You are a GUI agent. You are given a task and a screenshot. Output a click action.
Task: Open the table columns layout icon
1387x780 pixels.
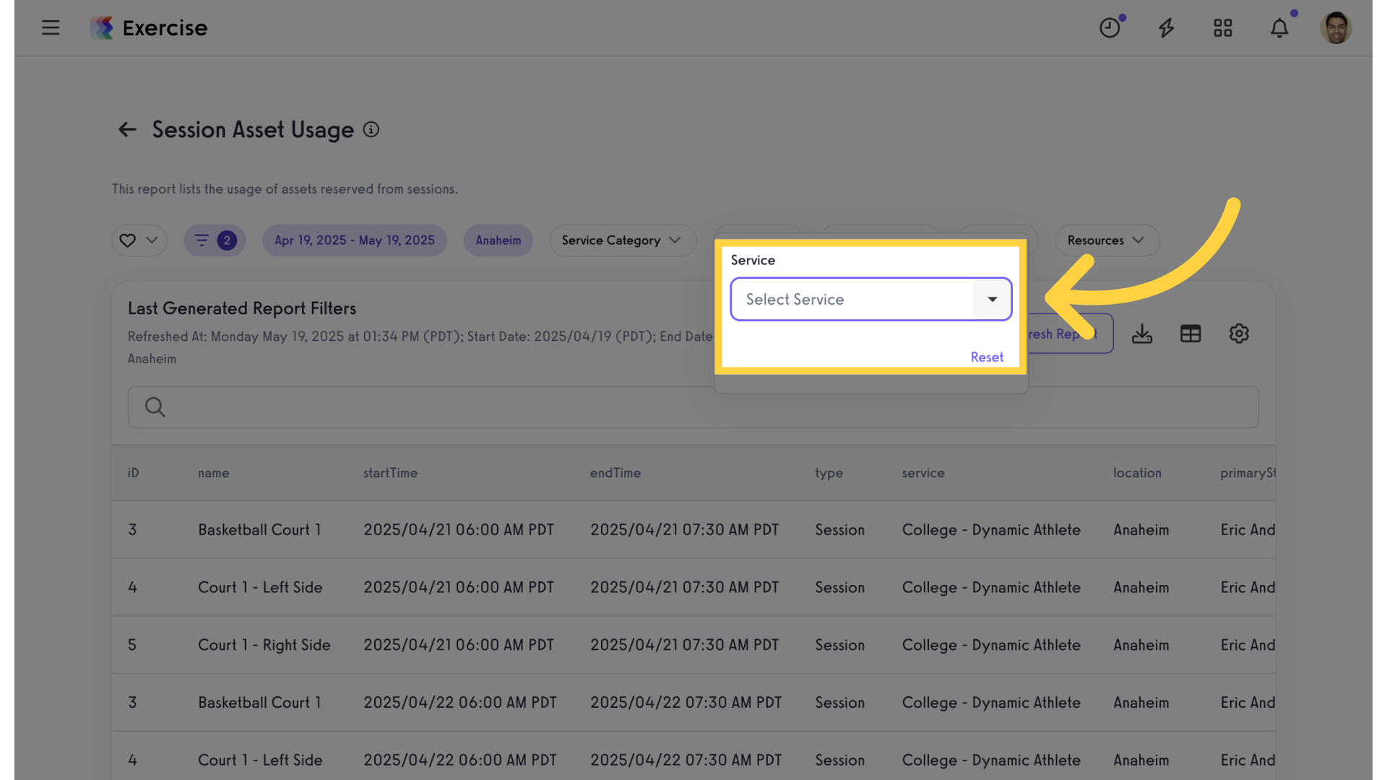pyautogui.click(x=1190, y=334)
